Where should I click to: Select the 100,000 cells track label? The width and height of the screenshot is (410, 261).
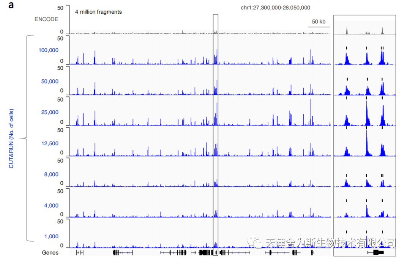pos(48,50)
